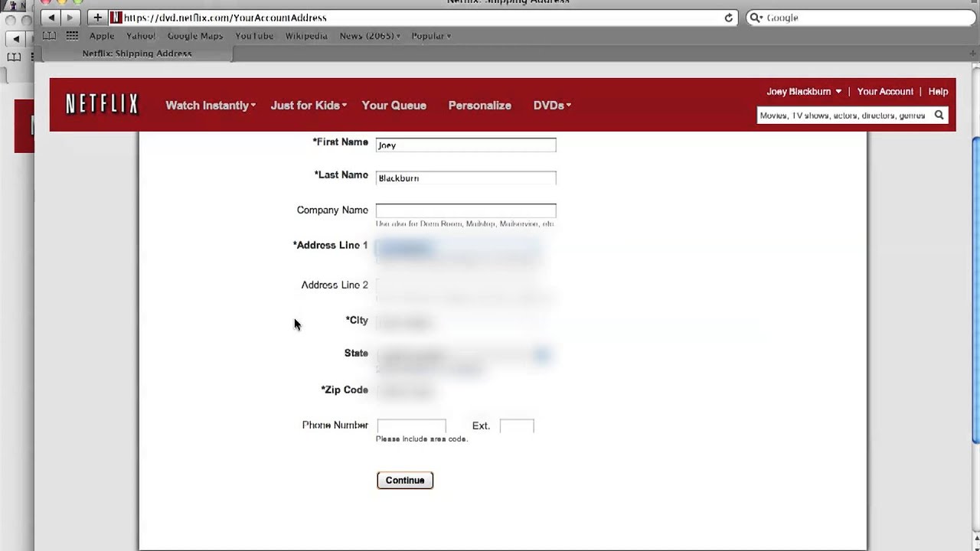The image size is (980, 551).
Task: Select the Netflix: Shipping Address tab
Action: (136, 53)
